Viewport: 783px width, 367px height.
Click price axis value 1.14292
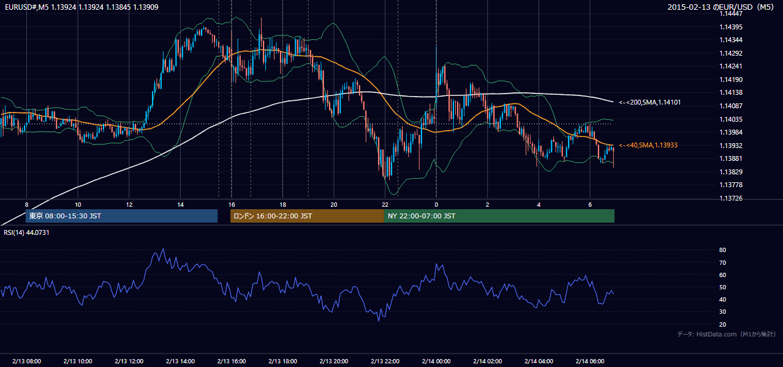(732, 53)
